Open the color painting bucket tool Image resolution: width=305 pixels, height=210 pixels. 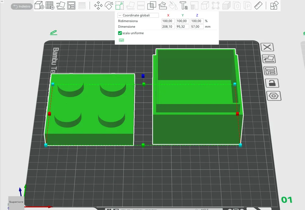click(173, 5)
